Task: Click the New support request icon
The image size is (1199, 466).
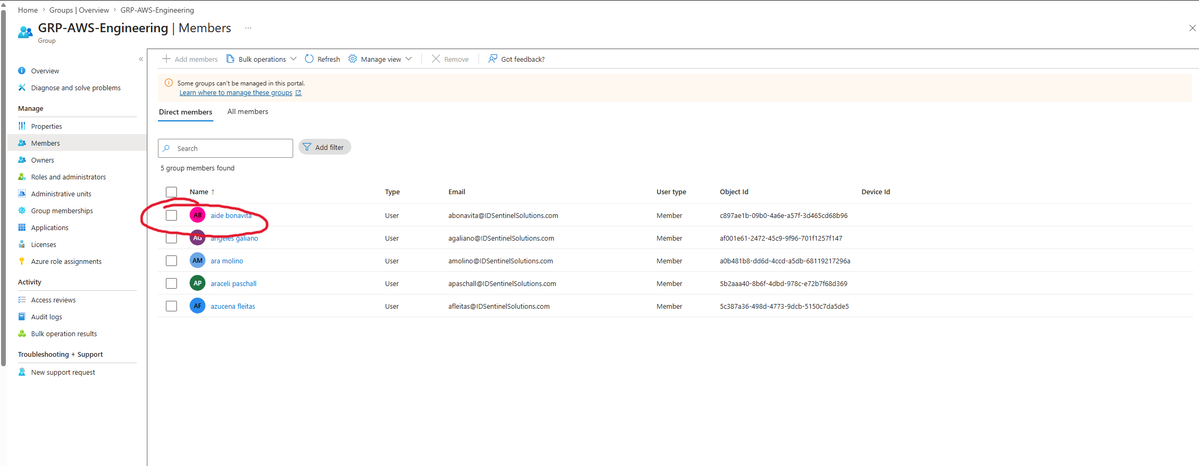Action: [x=22, y=372]
